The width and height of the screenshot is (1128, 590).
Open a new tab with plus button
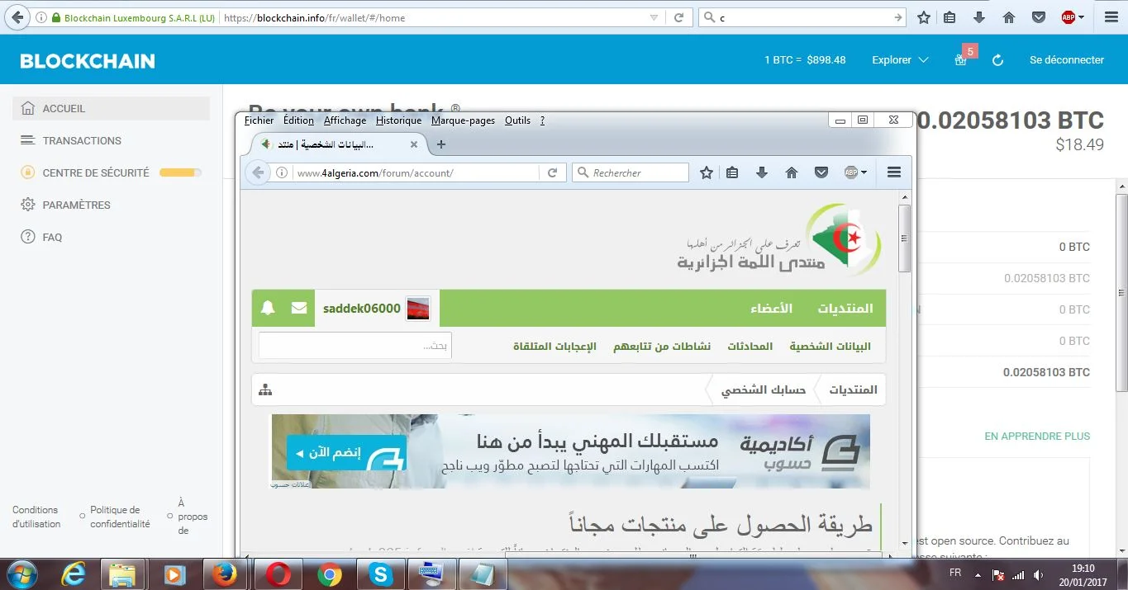click(440, 144)
